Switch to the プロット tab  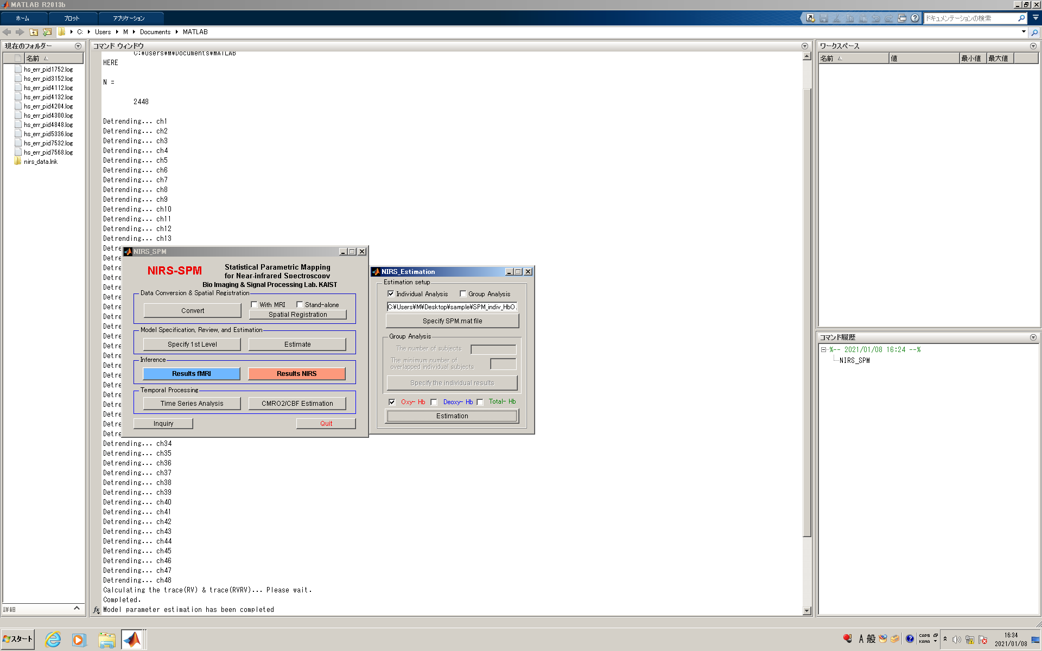(x=72, y=18)
